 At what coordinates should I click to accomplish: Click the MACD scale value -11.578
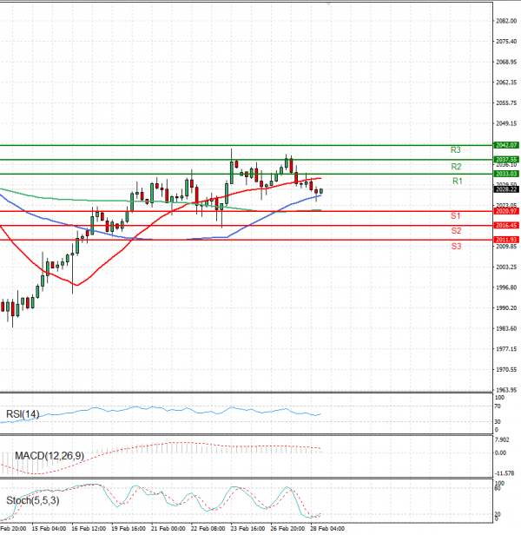[x=504, y=473]
